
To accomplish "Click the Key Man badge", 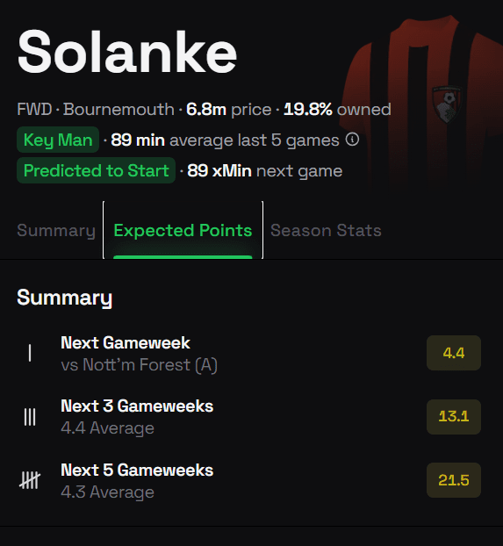I will pos(58,140).
